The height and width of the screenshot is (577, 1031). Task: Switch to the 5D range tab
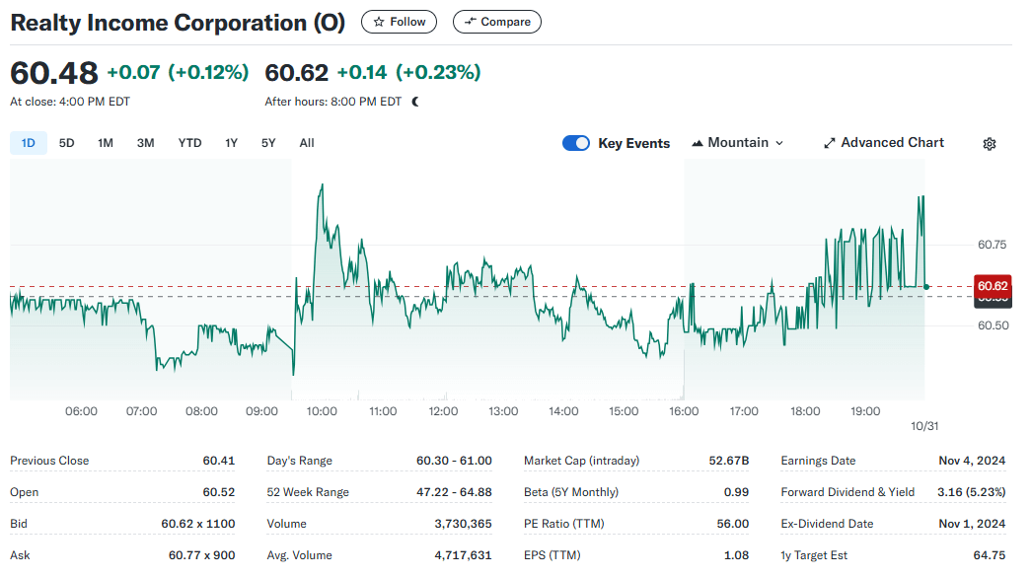tap(66, 143)
